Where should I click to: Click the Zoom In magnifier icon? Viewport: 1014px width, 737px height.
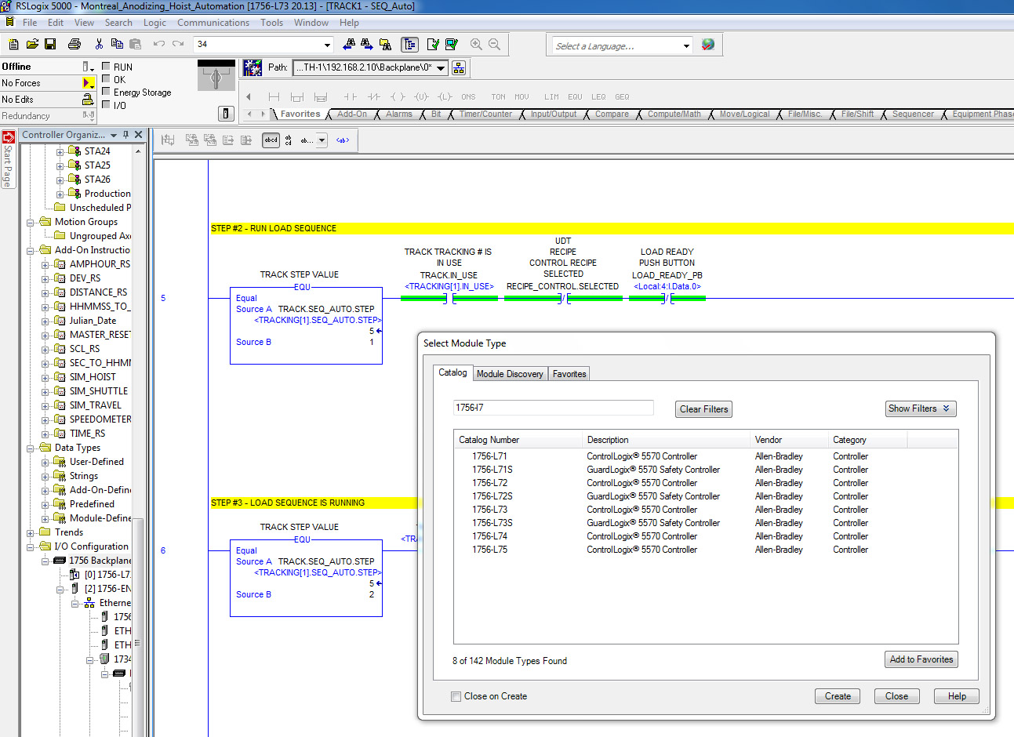click(x=476, y=45)
